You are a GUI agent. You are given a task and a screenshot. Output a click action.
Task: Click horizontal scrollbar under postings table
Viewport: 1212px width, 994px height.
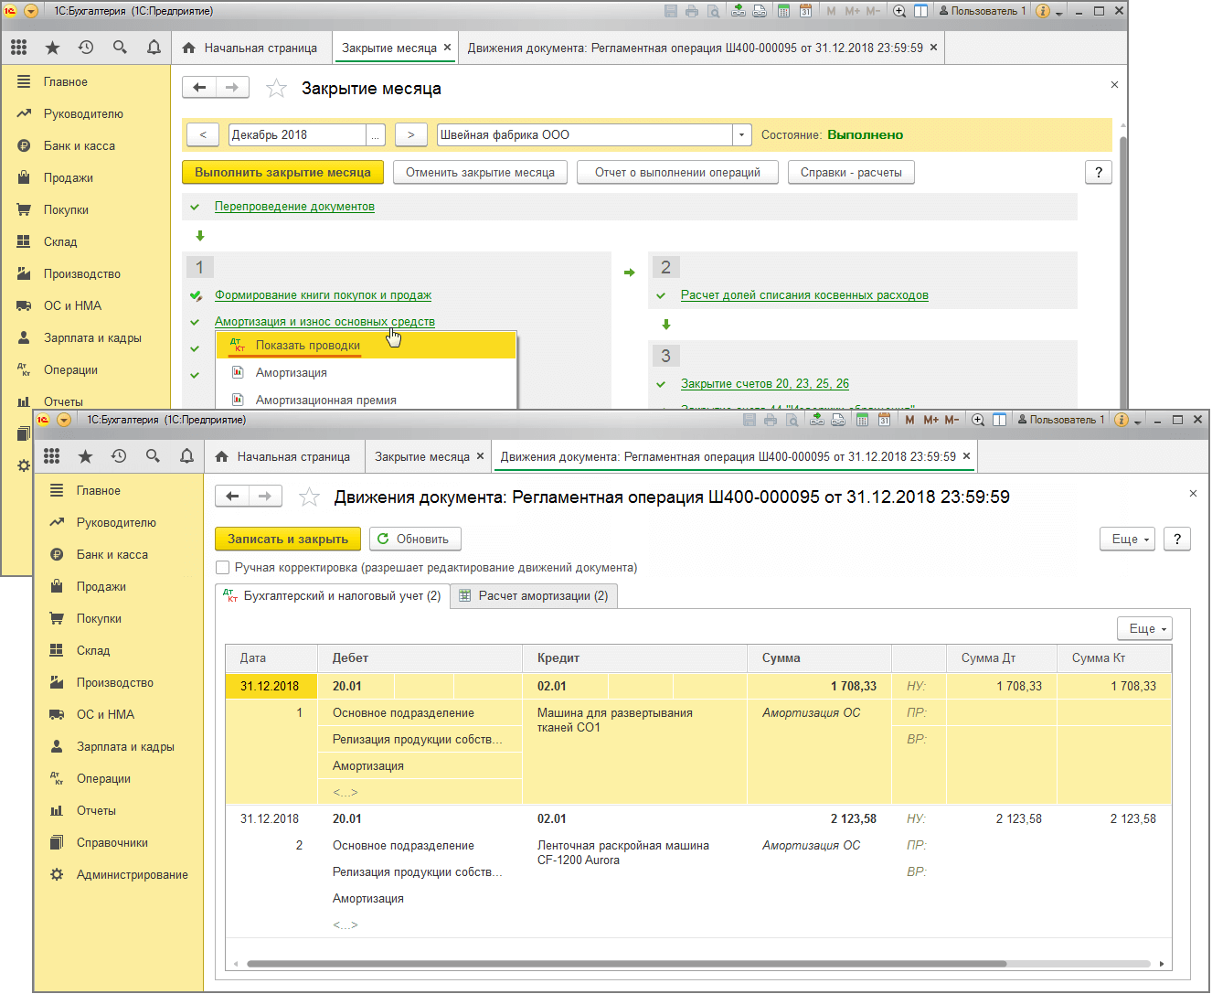point(626,964)
